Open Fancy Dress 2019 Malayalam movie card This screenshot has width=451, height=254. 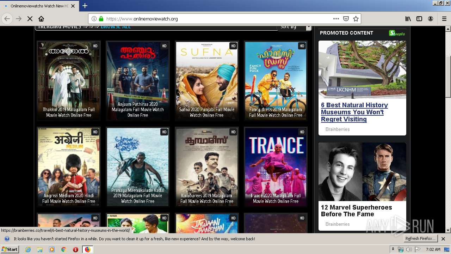276,81
